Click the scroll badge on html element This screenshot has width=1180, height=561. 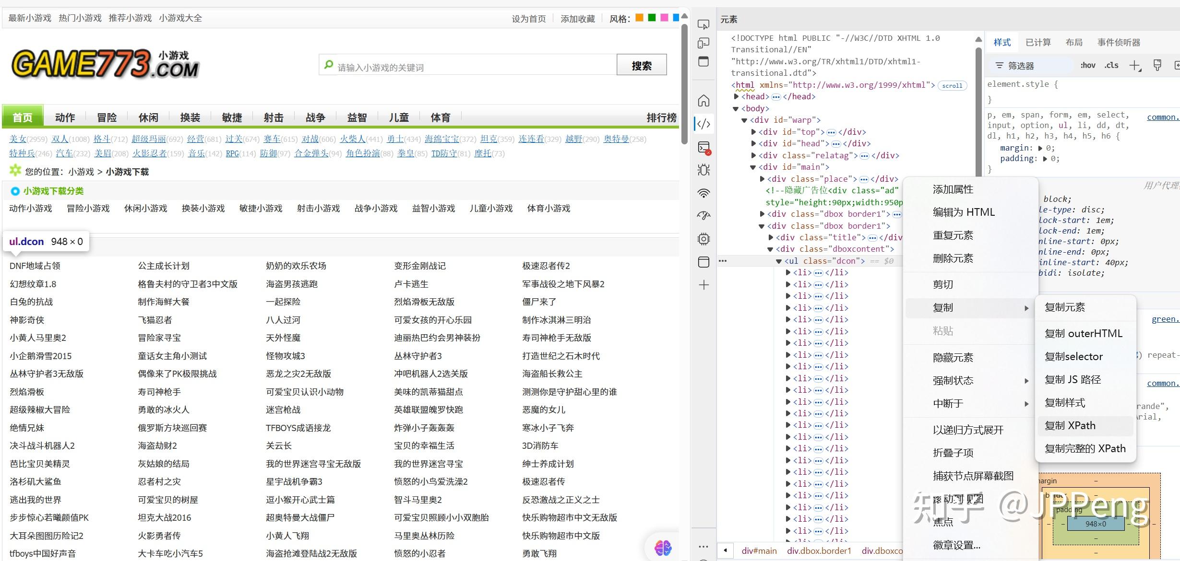pyautogui.click(x=952, y=85)
